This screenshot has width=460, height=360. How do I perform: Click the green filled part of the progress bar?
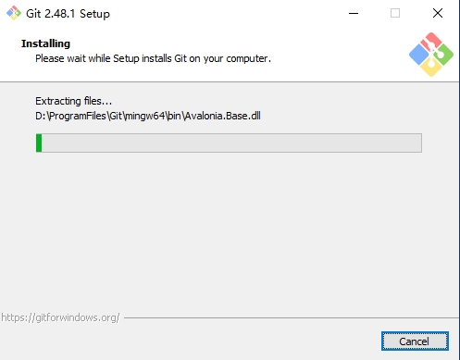pyautogui.click(x=39, y=143)
